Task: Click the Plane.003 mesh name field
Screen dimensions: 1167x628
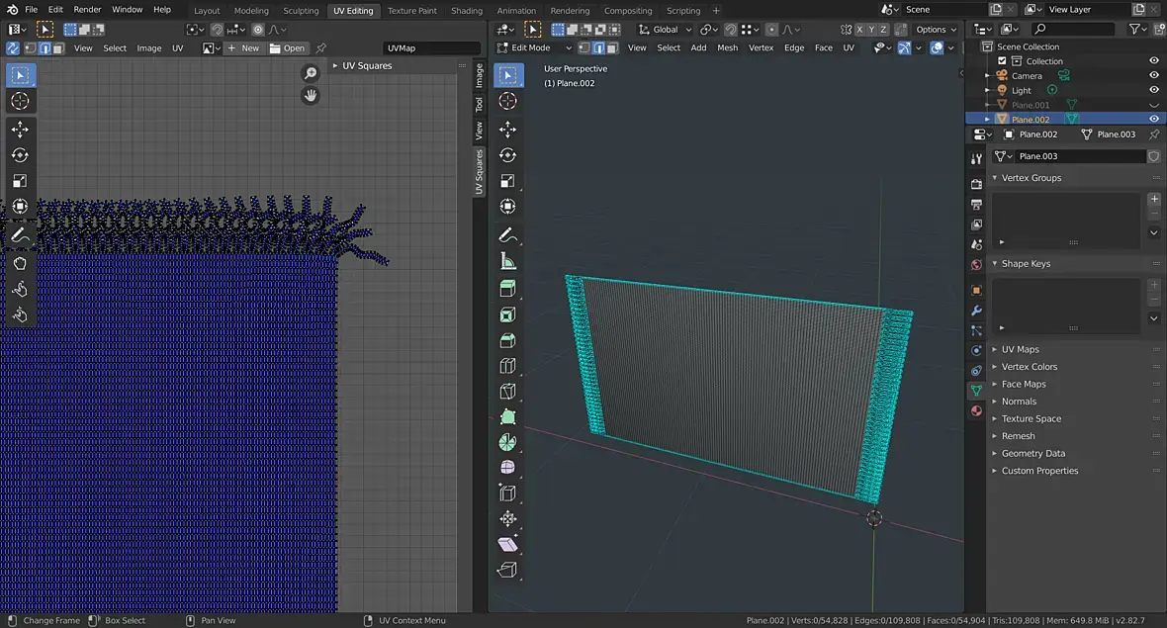Action: (x=1078, y=156)
